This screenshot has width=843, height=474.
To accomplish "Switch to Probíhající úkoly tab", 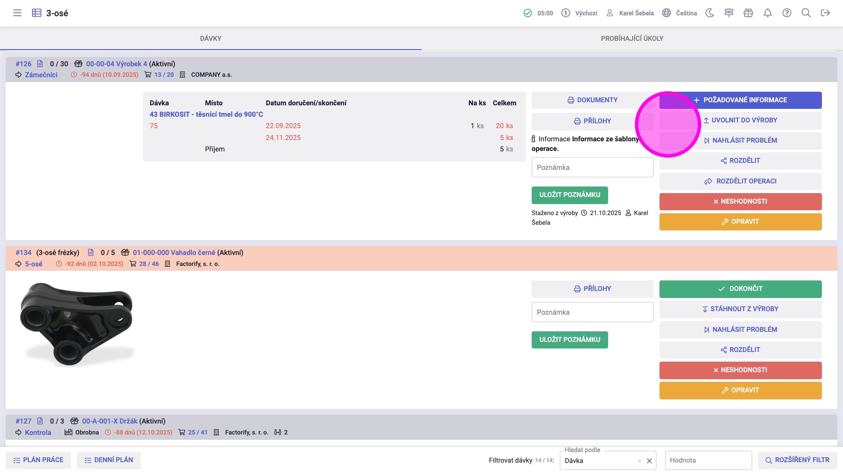I will (x=632, y=39).
